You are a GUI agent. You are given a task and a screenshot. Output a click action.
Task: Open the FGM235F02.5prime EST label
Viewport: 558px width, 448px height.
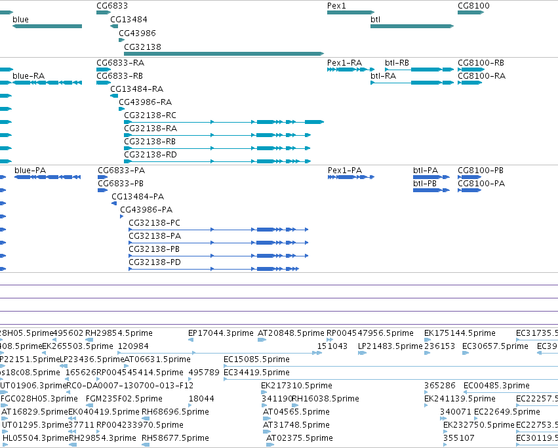(124, 399)
